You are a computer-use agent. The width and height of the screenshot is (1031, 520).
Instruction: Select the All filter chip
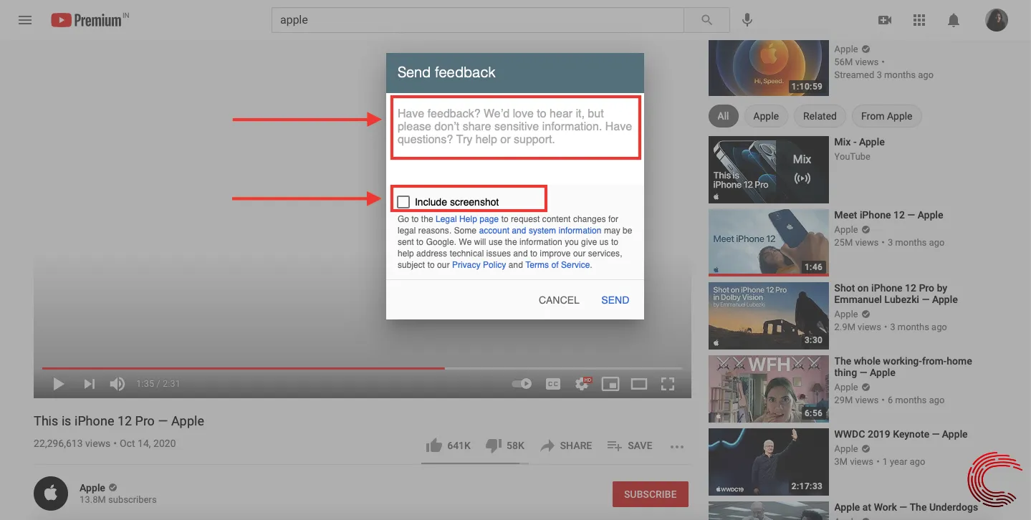pyautogui.click(x=723, y=116)
